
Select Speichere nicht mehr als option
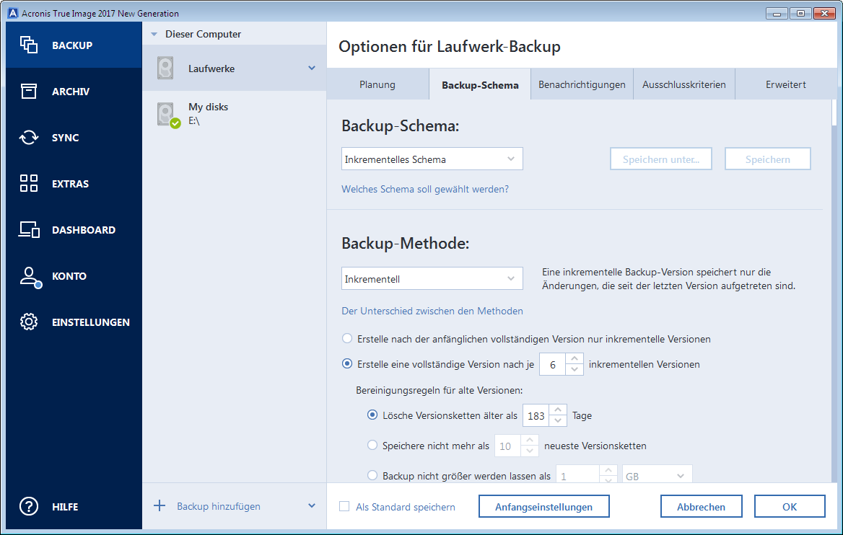(x=372, y=445)
